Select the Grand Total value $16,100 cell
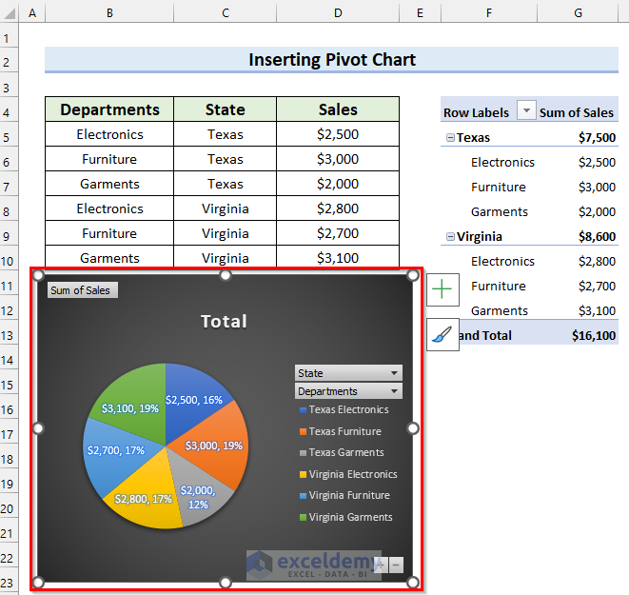The image size is (629, 595). point(594,335)
